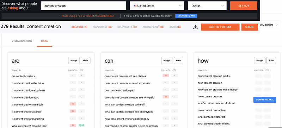Click Image button in the 'are' card
The image size is (282, 128).
click(74, 60)
